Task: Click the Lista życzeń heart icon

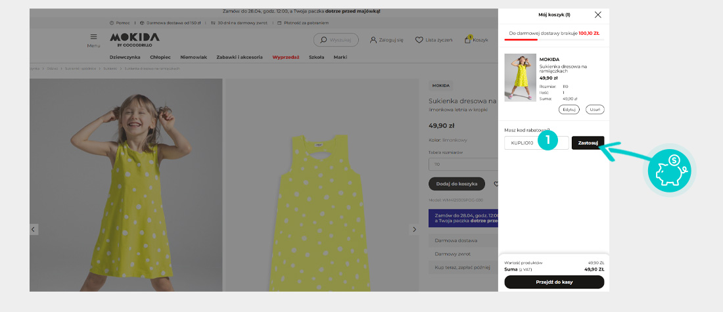Action: pos(419,40)
